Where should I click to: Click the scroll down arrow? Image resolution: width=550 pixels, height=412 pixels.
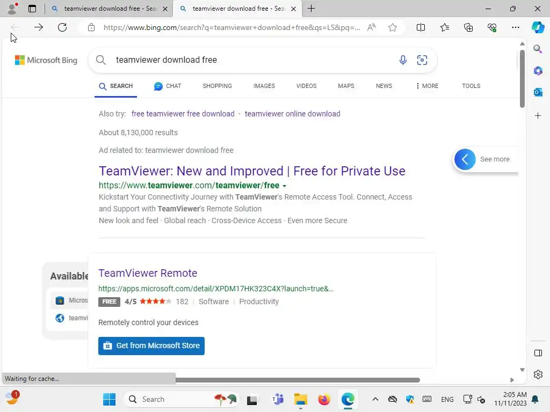(522, 370)
